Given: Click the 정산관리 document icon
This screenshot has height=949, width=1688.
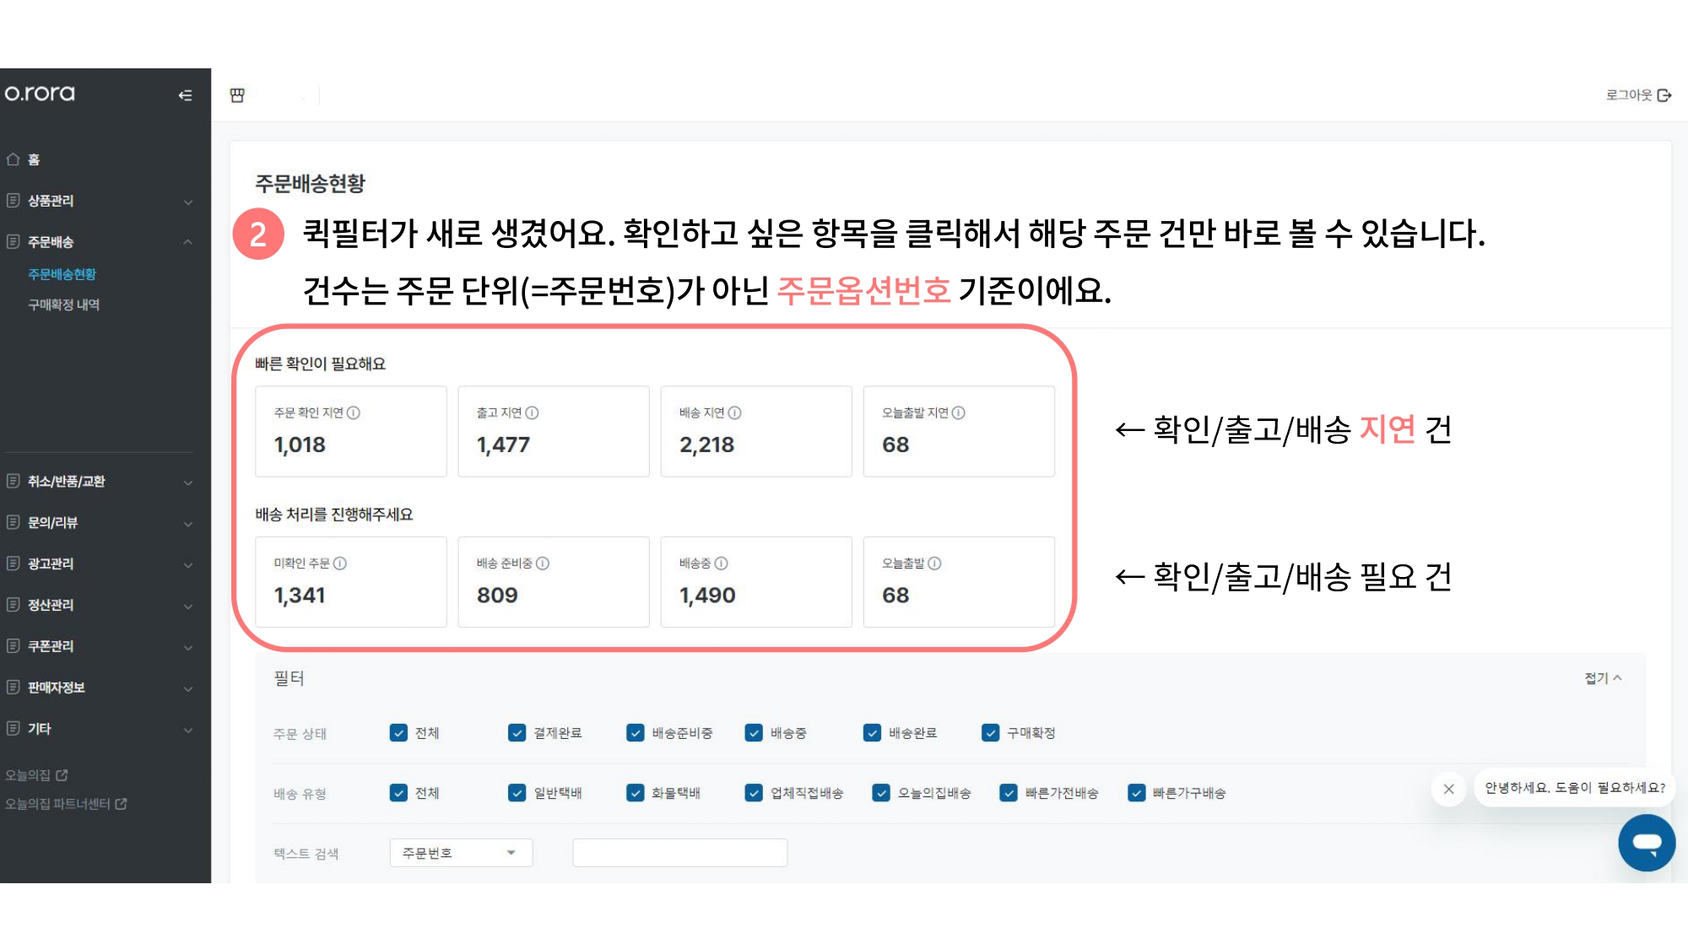Looking at the screenshot, I should click(x=13, y=604).
